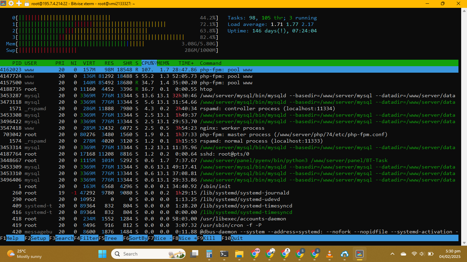Launch VLC media player from taskbar
Image resolution: width=467 pixels, height=262 pixels.
point(330,254)
